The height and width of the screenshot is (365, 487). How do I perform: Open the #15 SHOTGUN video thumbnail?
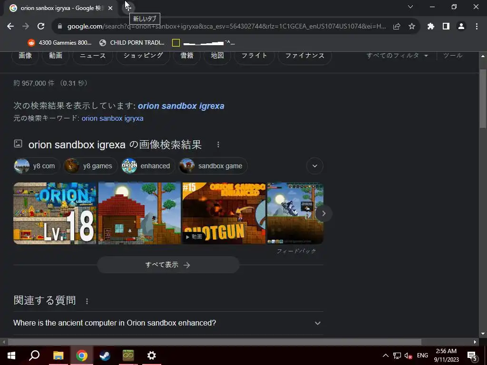tap(224, 213)
